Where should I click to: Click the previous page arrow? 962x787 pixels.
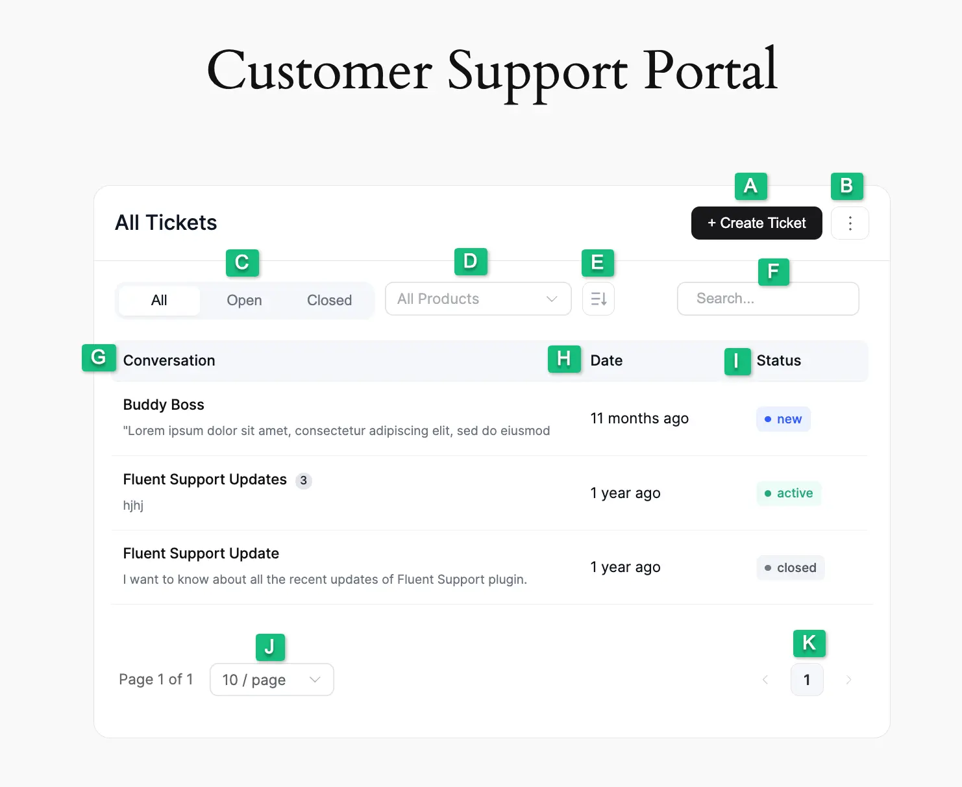point(766,679)
